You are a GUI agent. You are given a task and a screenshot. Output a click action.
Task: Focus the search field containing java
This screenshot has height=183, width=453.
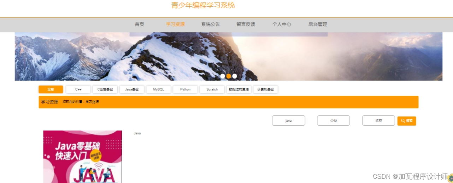tap(288, 121)
